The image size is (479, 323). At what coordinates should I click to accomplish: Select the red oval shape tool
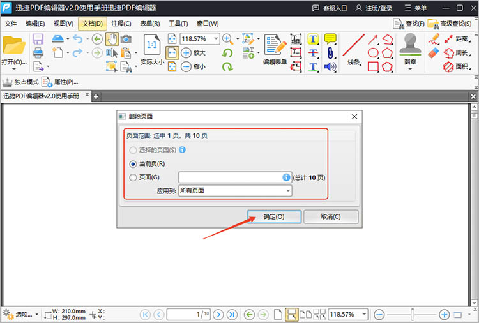pyautogui.click(x=373, y=53)
